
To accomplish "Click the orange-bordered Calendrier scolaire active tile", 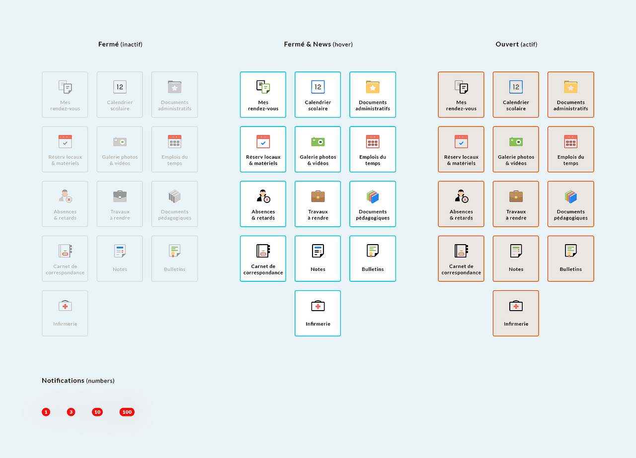I will point(516,95).
